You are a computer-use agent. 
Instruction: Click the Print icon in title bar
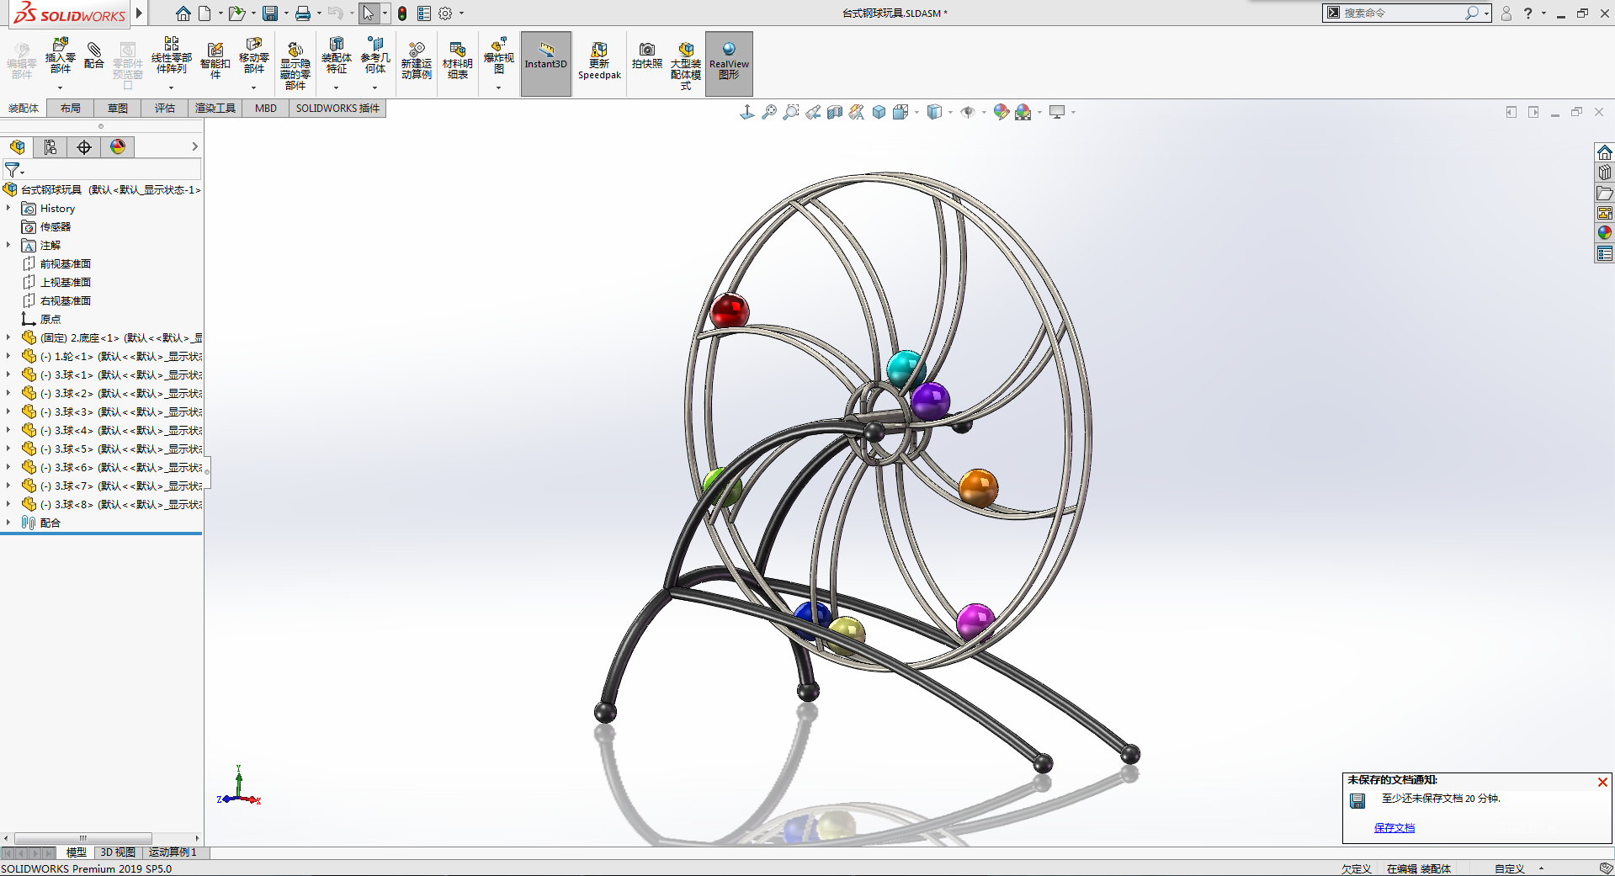point(302,13)
